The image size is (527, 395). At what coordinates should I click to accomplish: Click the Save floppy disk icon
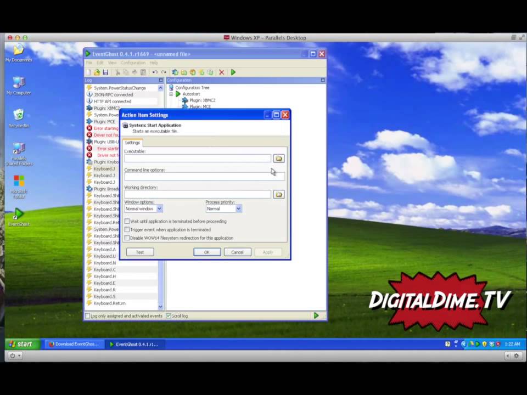(105, 72)
